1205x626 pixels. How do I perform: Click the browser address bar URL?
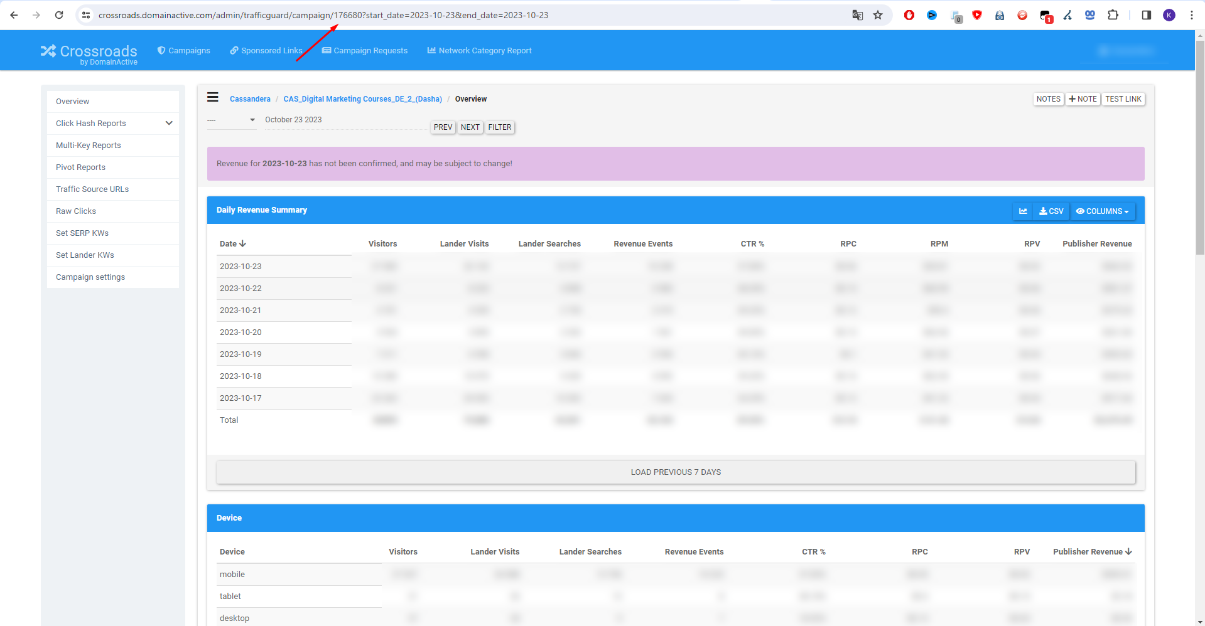pyautogui.click(x=323, y=15)
